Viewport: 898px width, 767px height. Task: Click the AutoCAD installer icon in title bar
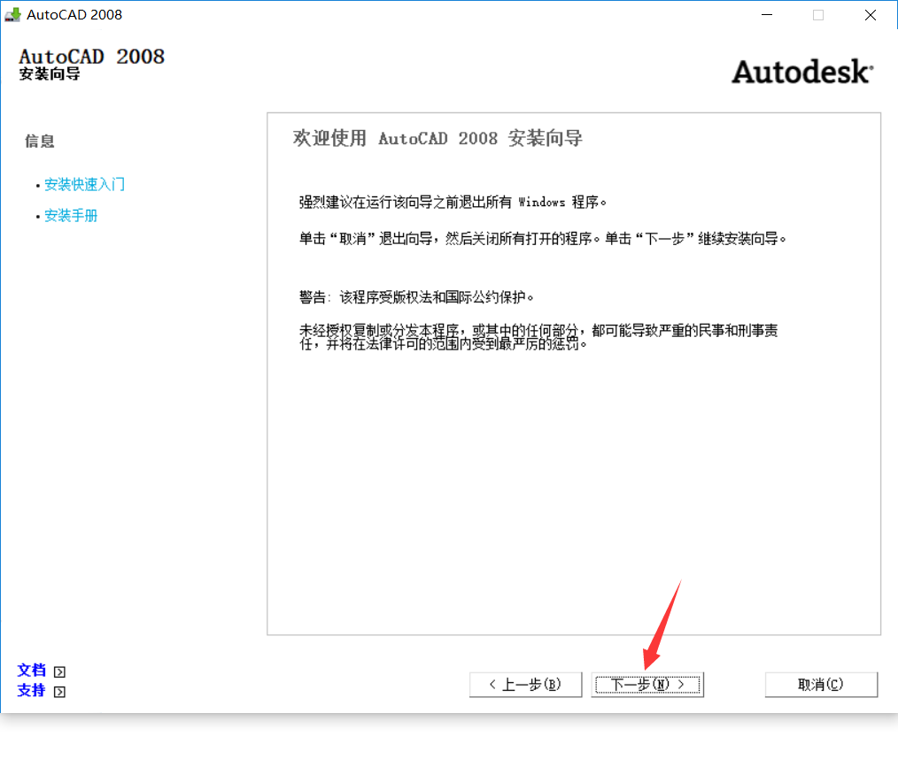pos(12,14)
